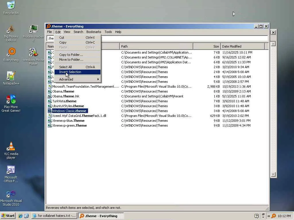Select the Xtremexp-green.Theme file name
This screenshot has height=220, width=294.
69,125
